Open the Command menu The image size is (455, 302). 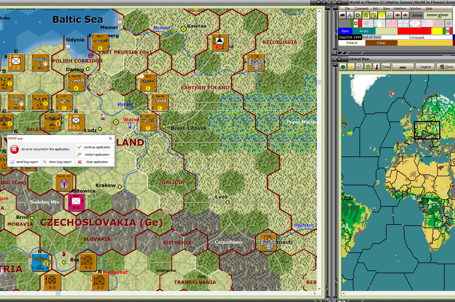(361, 8)
